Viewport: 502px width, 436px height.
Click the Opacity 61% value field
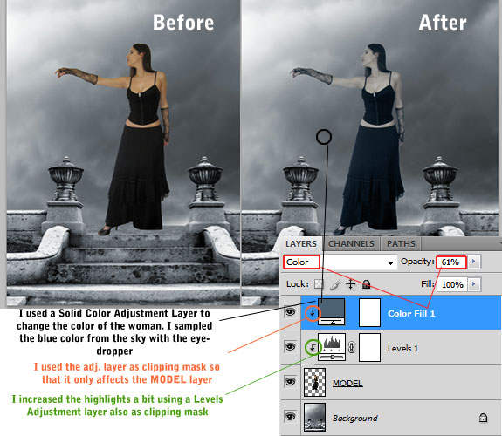(450, 262)
